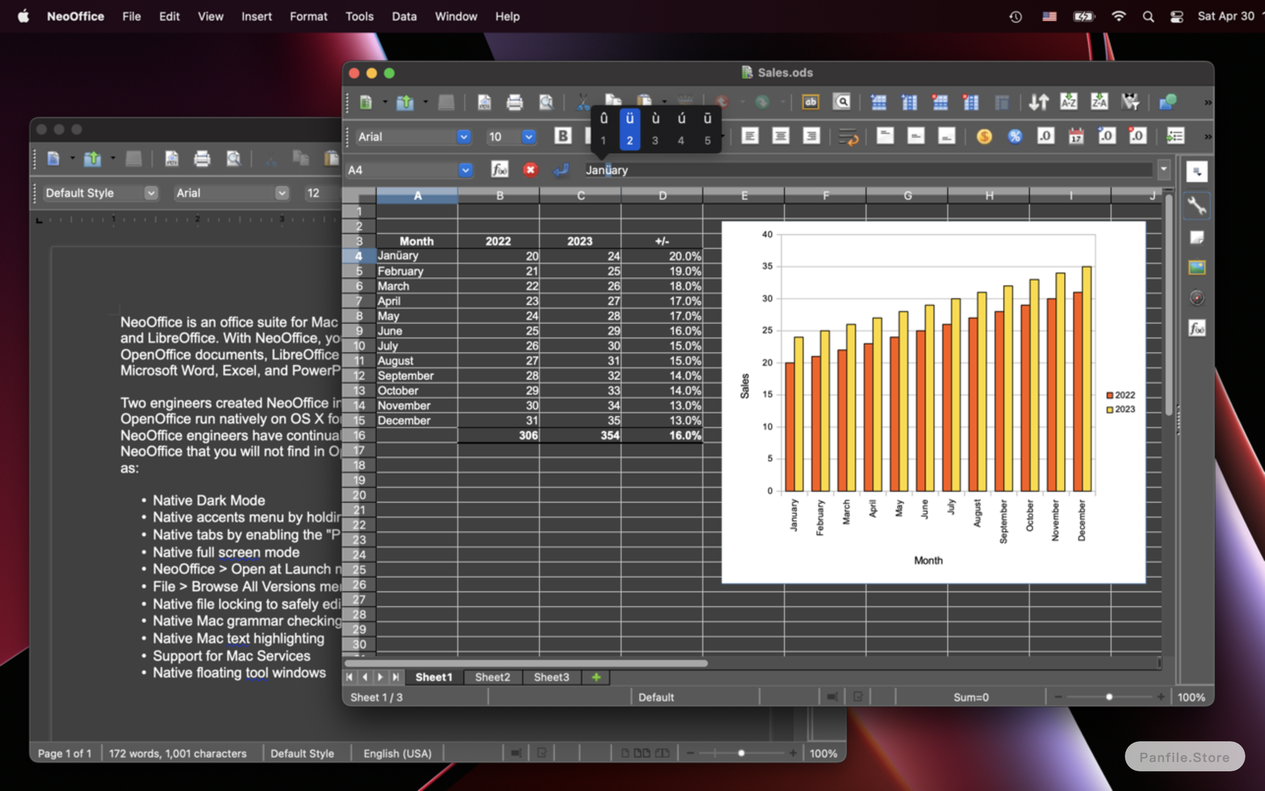Add a new sheet with the plus button
This screenshot has width=1265, height=791.
(x=596, y=677)
